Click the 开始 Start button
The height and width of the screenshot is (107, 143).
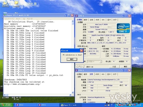click(7, 105)
